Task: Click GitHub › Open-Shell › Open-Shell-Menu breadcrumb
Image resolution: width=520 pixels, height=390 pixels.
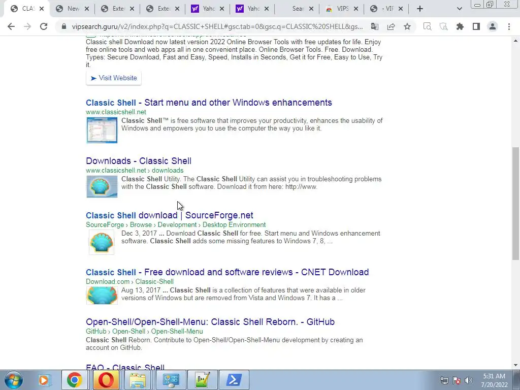Action: [x=144, y=331]
